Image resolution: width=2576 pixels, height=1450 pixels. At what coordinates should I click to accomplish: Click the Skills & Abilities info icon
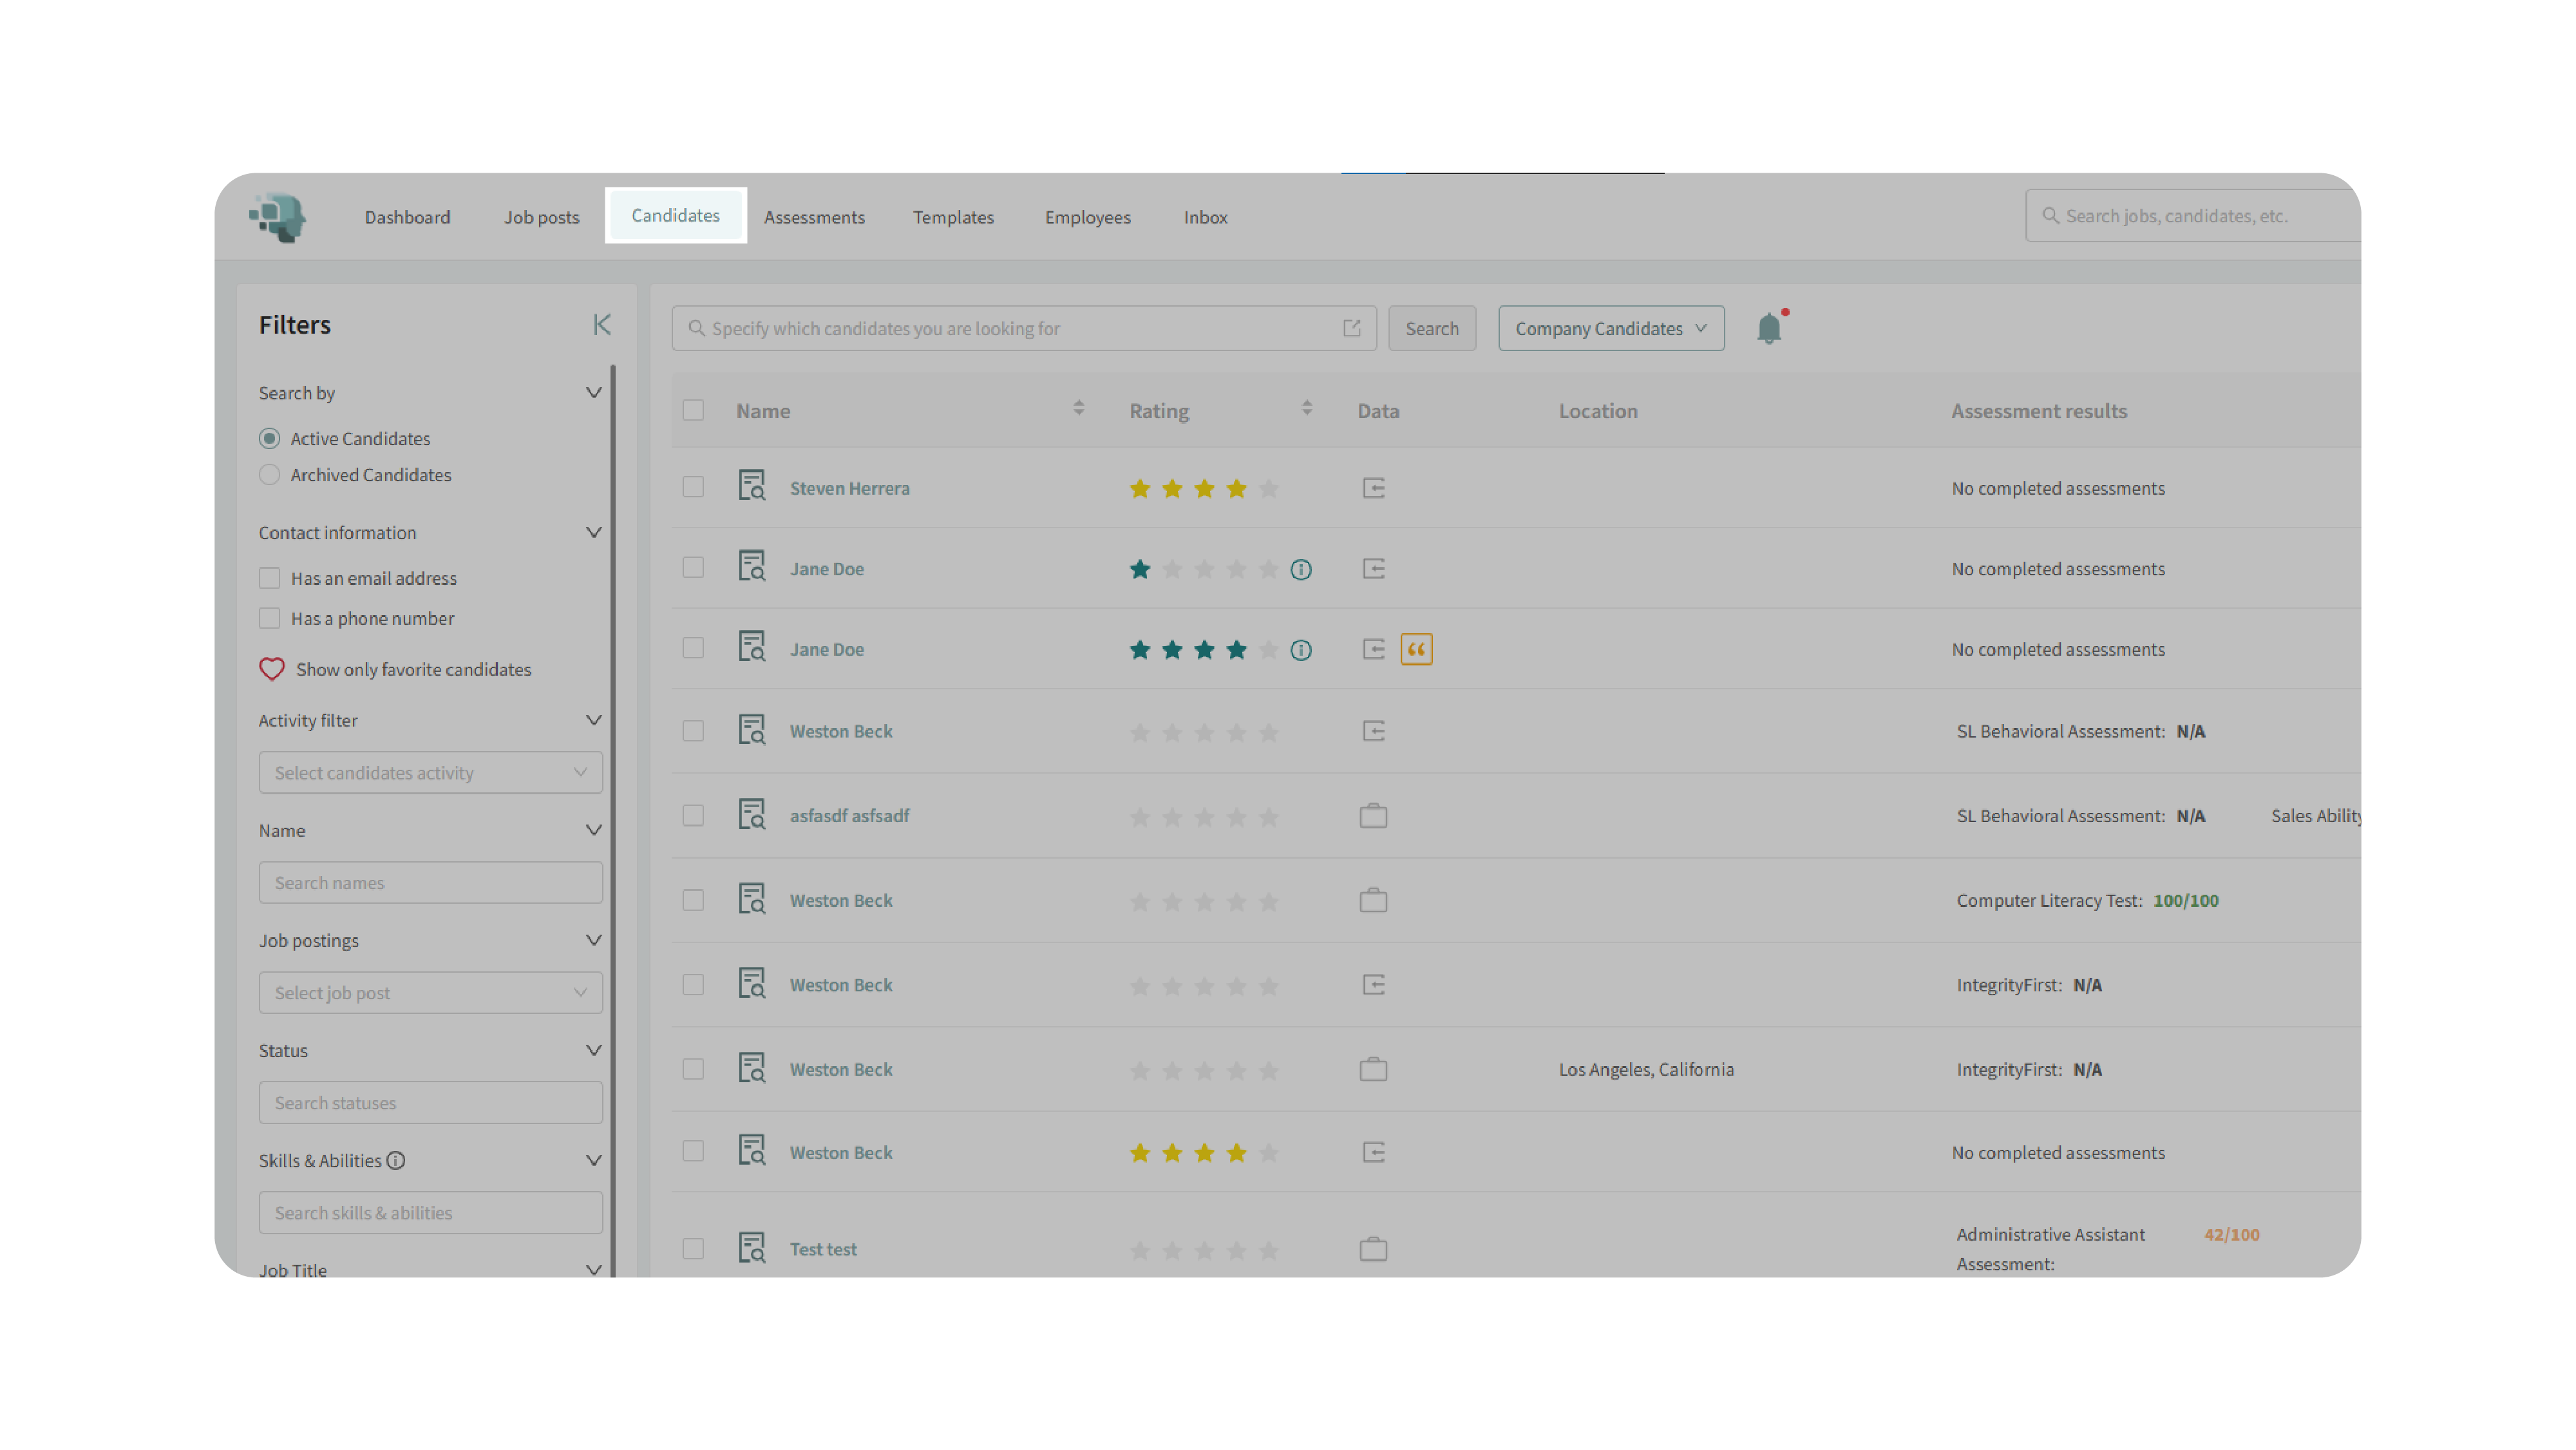click(396, 1160)
